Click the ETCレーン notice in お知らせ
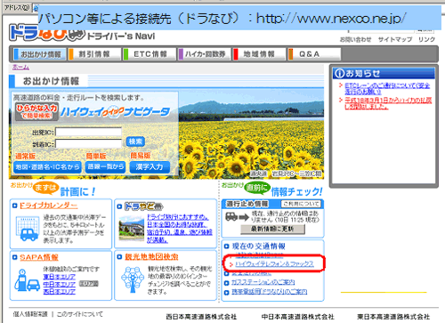This screenshot has height=323, width=445. 387,89
